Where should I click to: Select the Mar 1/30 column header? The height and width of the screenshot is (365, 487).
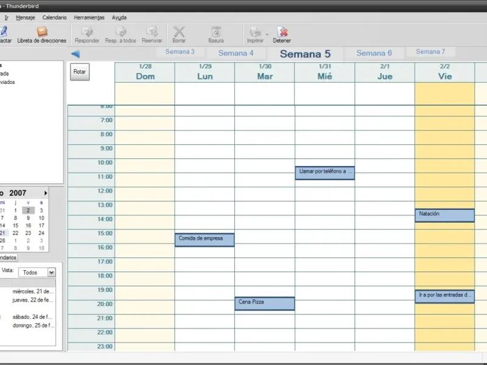pyautogui.click(x=265, y=72)
